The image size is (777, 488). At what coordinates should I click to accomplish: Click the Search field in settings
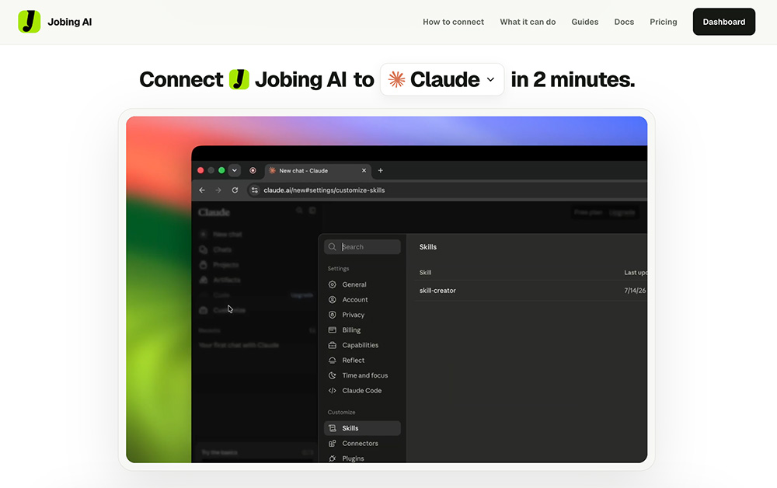(362, 247)
